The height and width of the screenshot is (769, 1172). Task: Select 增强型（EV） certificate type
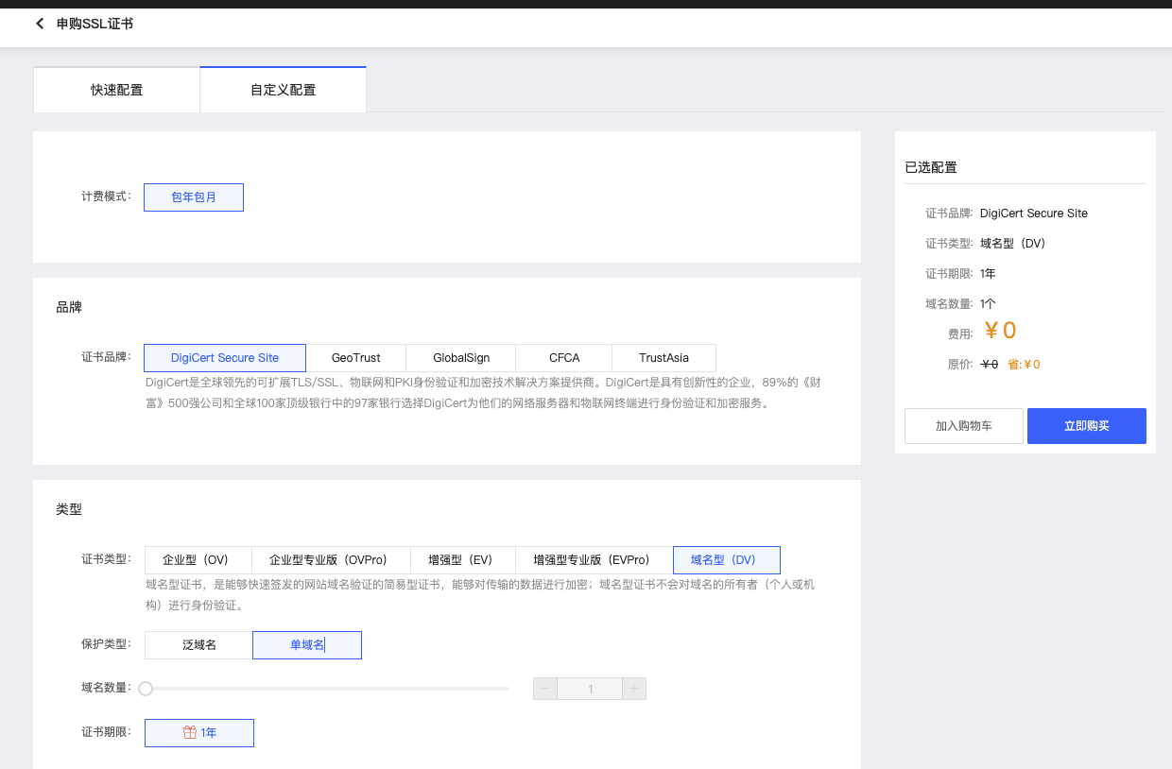[463, 560]
